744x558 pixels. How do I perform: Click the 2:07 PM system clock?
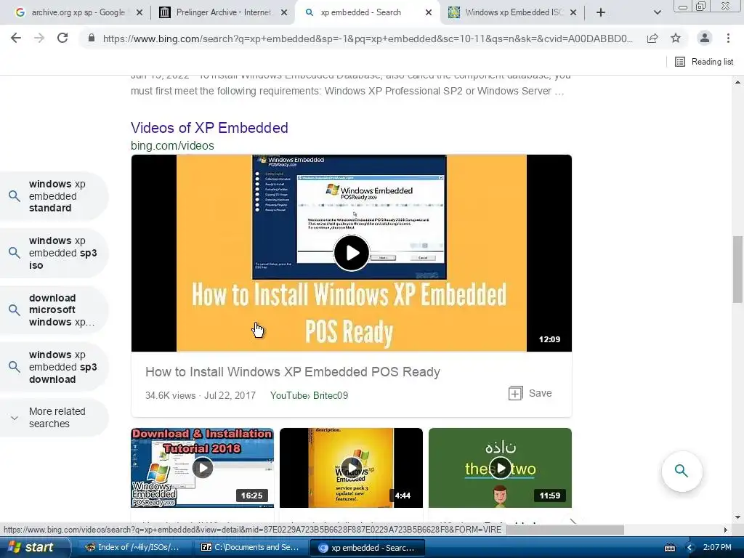coord(717,547)
